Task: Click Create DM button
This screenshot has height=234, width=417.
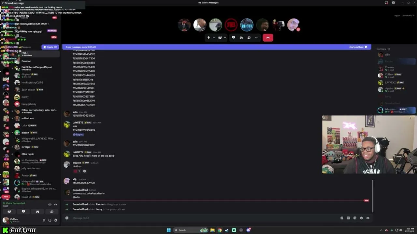Action: pyautogui.click(x=50, y=47)
